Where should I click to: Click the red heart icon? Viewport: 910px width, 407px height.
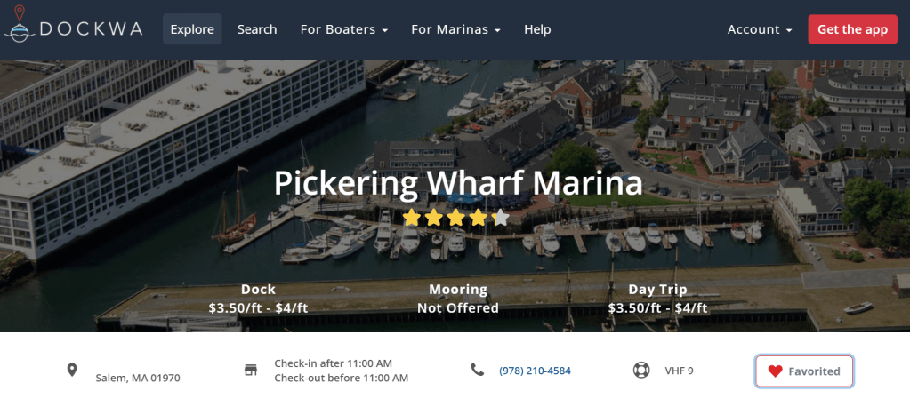[x=775, y=371]
